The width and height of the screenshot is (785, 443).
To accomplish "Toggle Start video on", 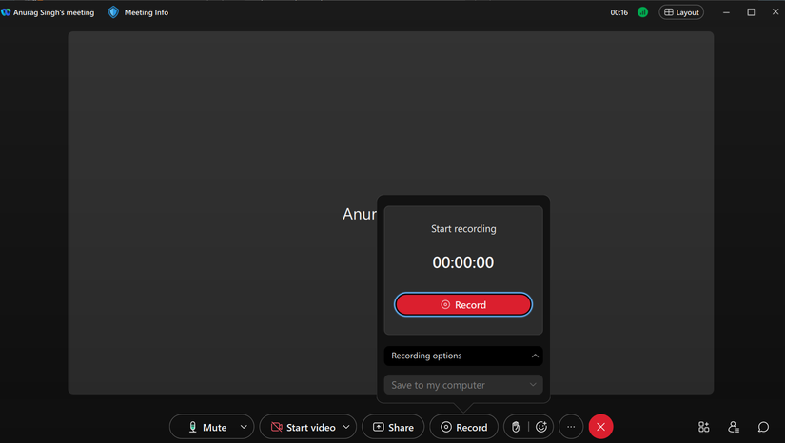I will tap(301, 428).
